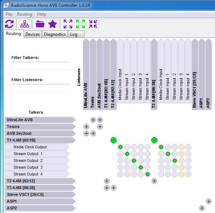Expand the ASP1 to ASP2 connection
The image size is (215, 213).
pyautogui.click(x=209, y=201)
